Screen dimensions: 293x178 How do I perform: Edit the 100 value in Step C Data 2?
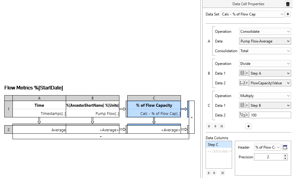[x=270, y=115]
